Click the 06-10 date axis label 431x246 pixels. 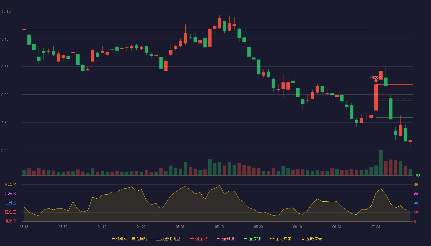click(297, 227)
